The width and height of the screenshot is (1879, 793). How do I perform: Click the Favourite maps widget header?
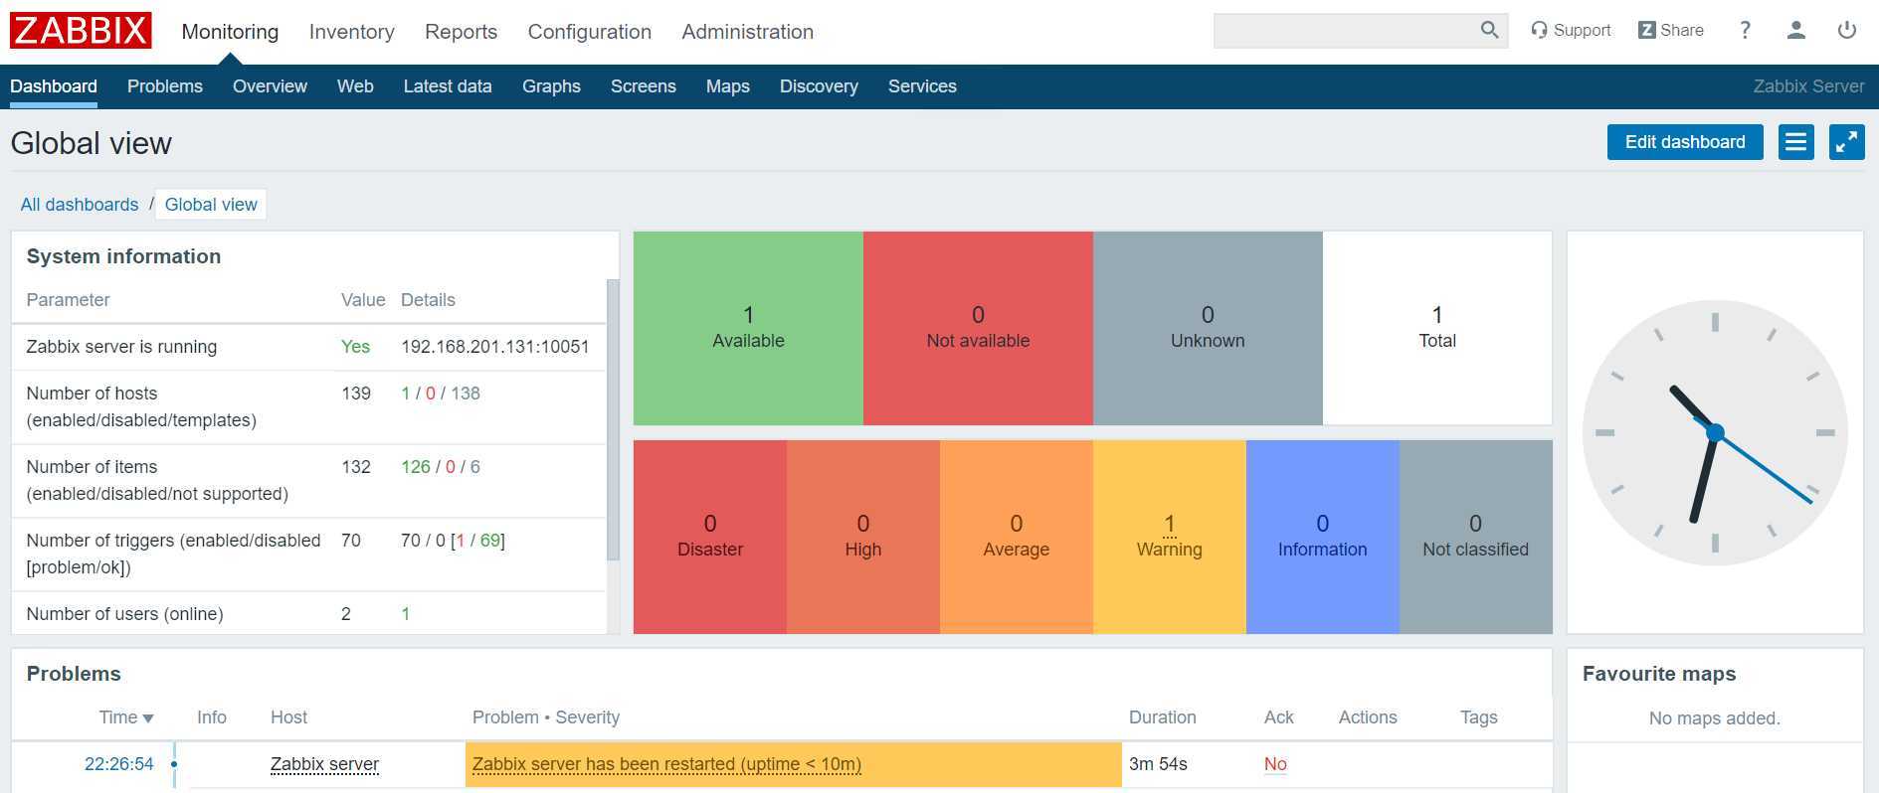(x=1659, y=674)
